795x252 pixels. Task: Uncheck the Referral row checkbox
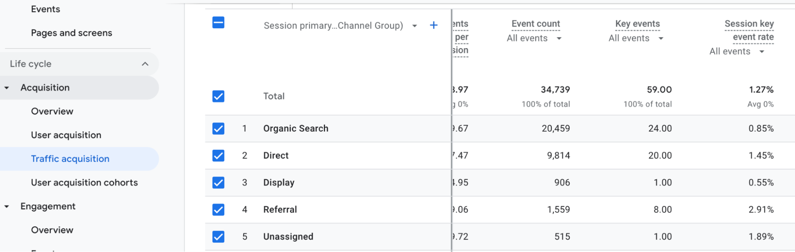click(x=218, y=209)
